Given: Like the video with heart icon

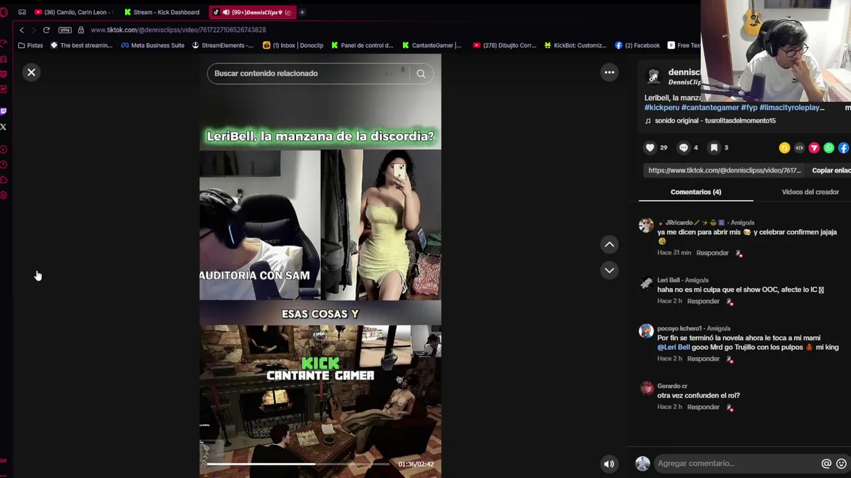Looking at the screenshot, I should coord(650,147).
